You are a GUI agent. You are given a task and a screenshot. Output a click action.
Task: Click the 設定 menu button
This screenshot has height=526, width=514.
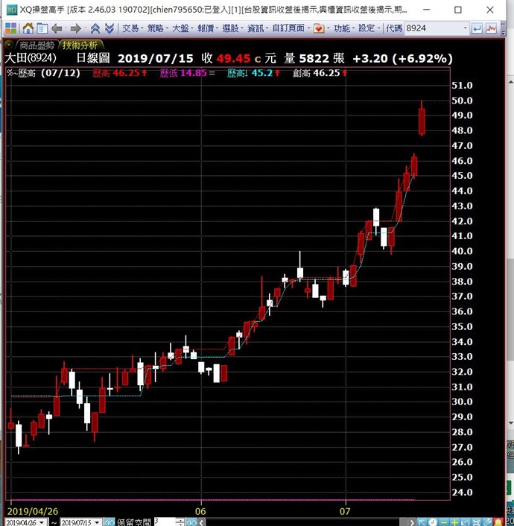click(368, 28)
